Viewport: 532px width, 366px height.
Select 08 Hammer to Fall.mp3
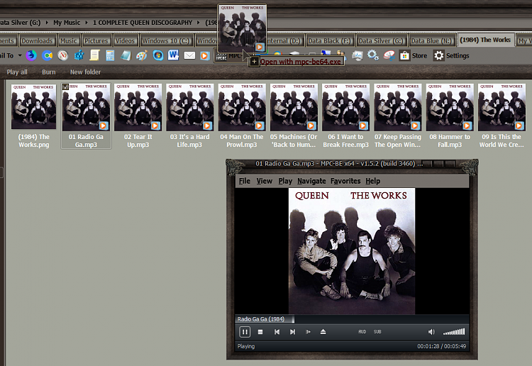click(450, 116)
